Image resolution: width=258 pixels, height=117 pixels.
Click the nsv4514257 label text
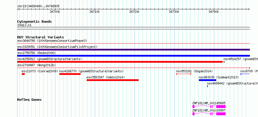[x=241, y=59]
